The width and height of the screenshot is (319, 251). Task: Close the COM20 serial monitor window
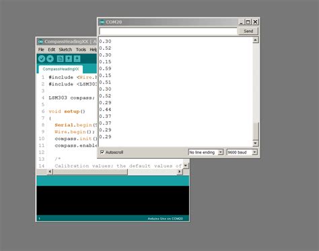pos(255,22)
